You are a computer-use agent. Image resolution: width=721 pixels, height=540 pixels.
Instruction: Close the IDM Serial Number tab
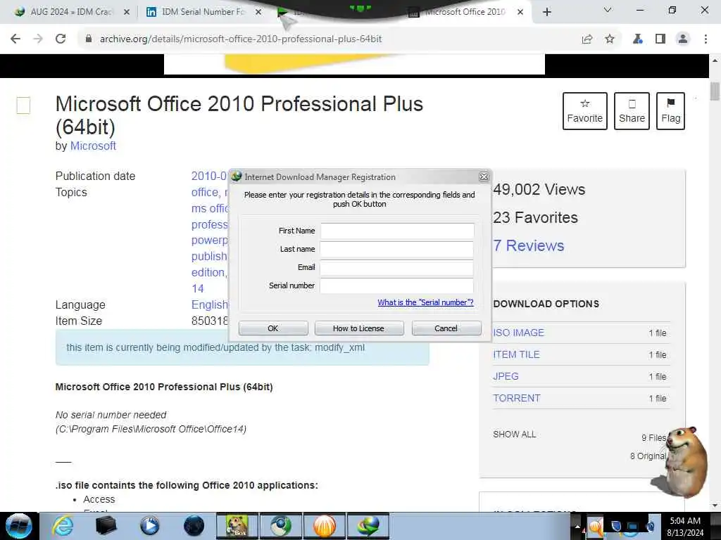[258, 12]
